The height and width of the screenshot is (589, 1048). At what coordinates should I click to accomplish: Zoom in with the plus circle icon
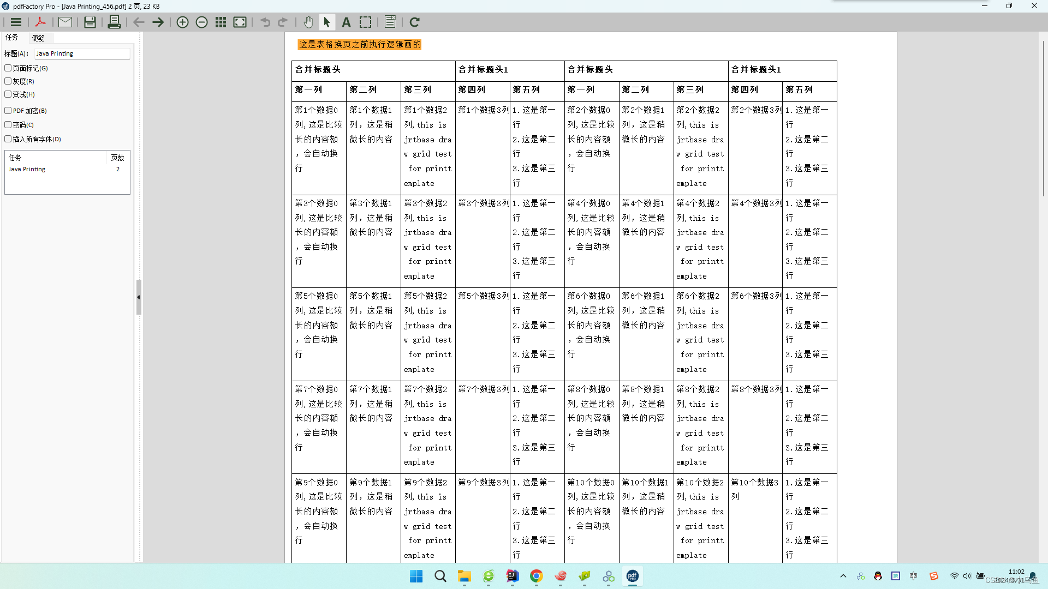point(182,22)
